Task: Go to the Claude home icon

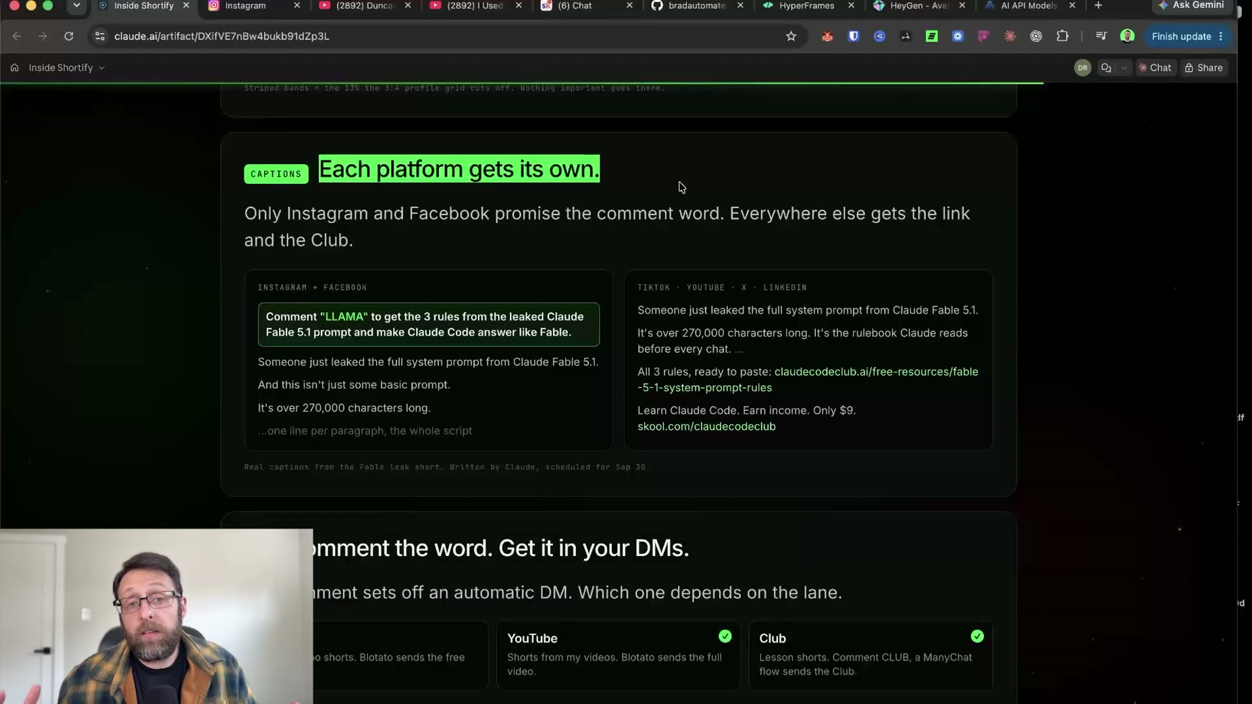Action: coord(14,68)
